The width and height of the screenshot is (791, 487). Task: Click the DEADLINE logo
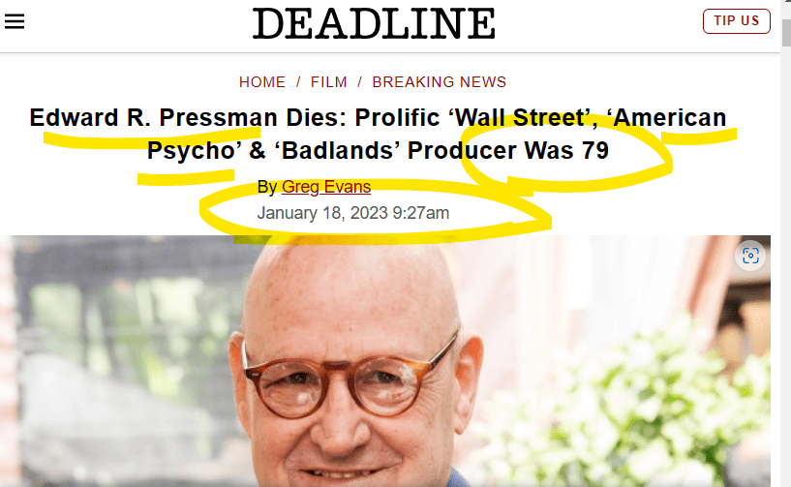click(x=374, y=23)
